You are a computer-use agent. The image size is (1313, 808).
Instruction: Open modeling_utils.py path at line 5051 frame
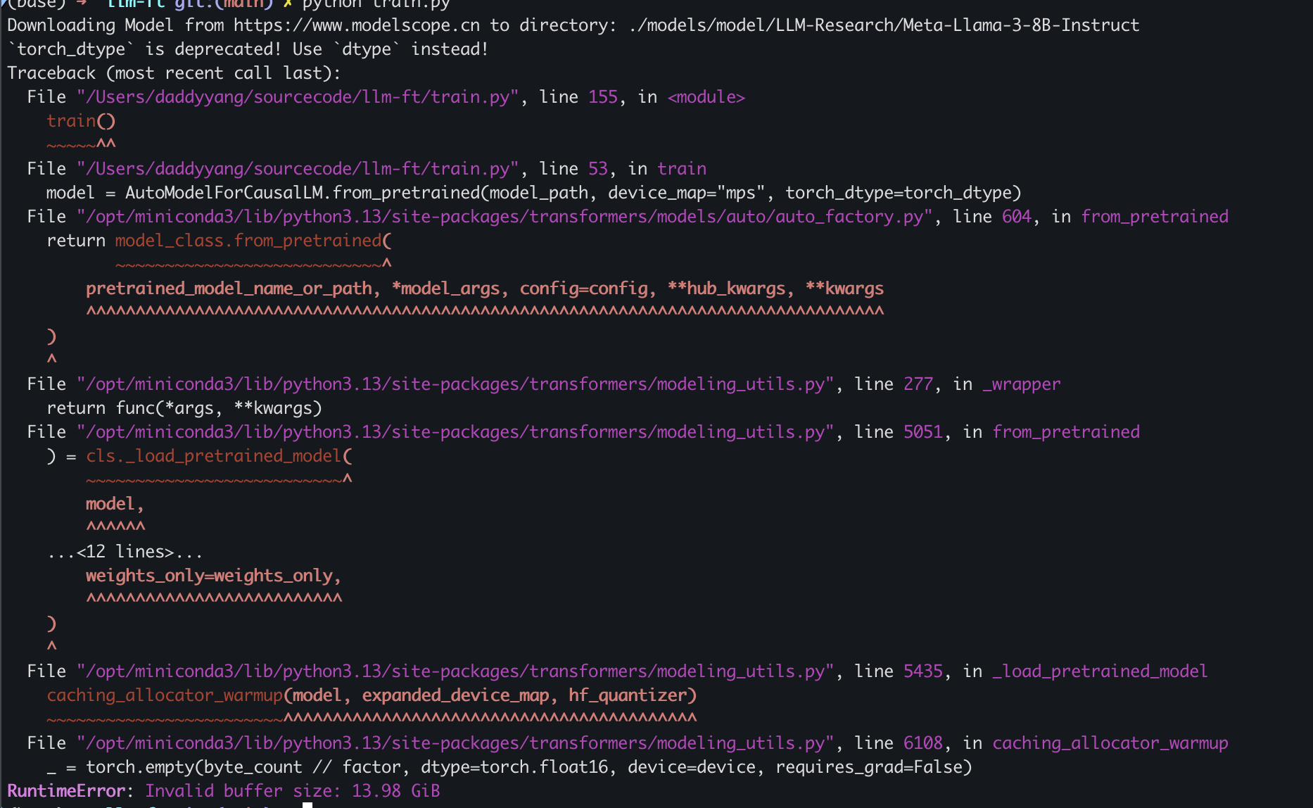(455, 432)
